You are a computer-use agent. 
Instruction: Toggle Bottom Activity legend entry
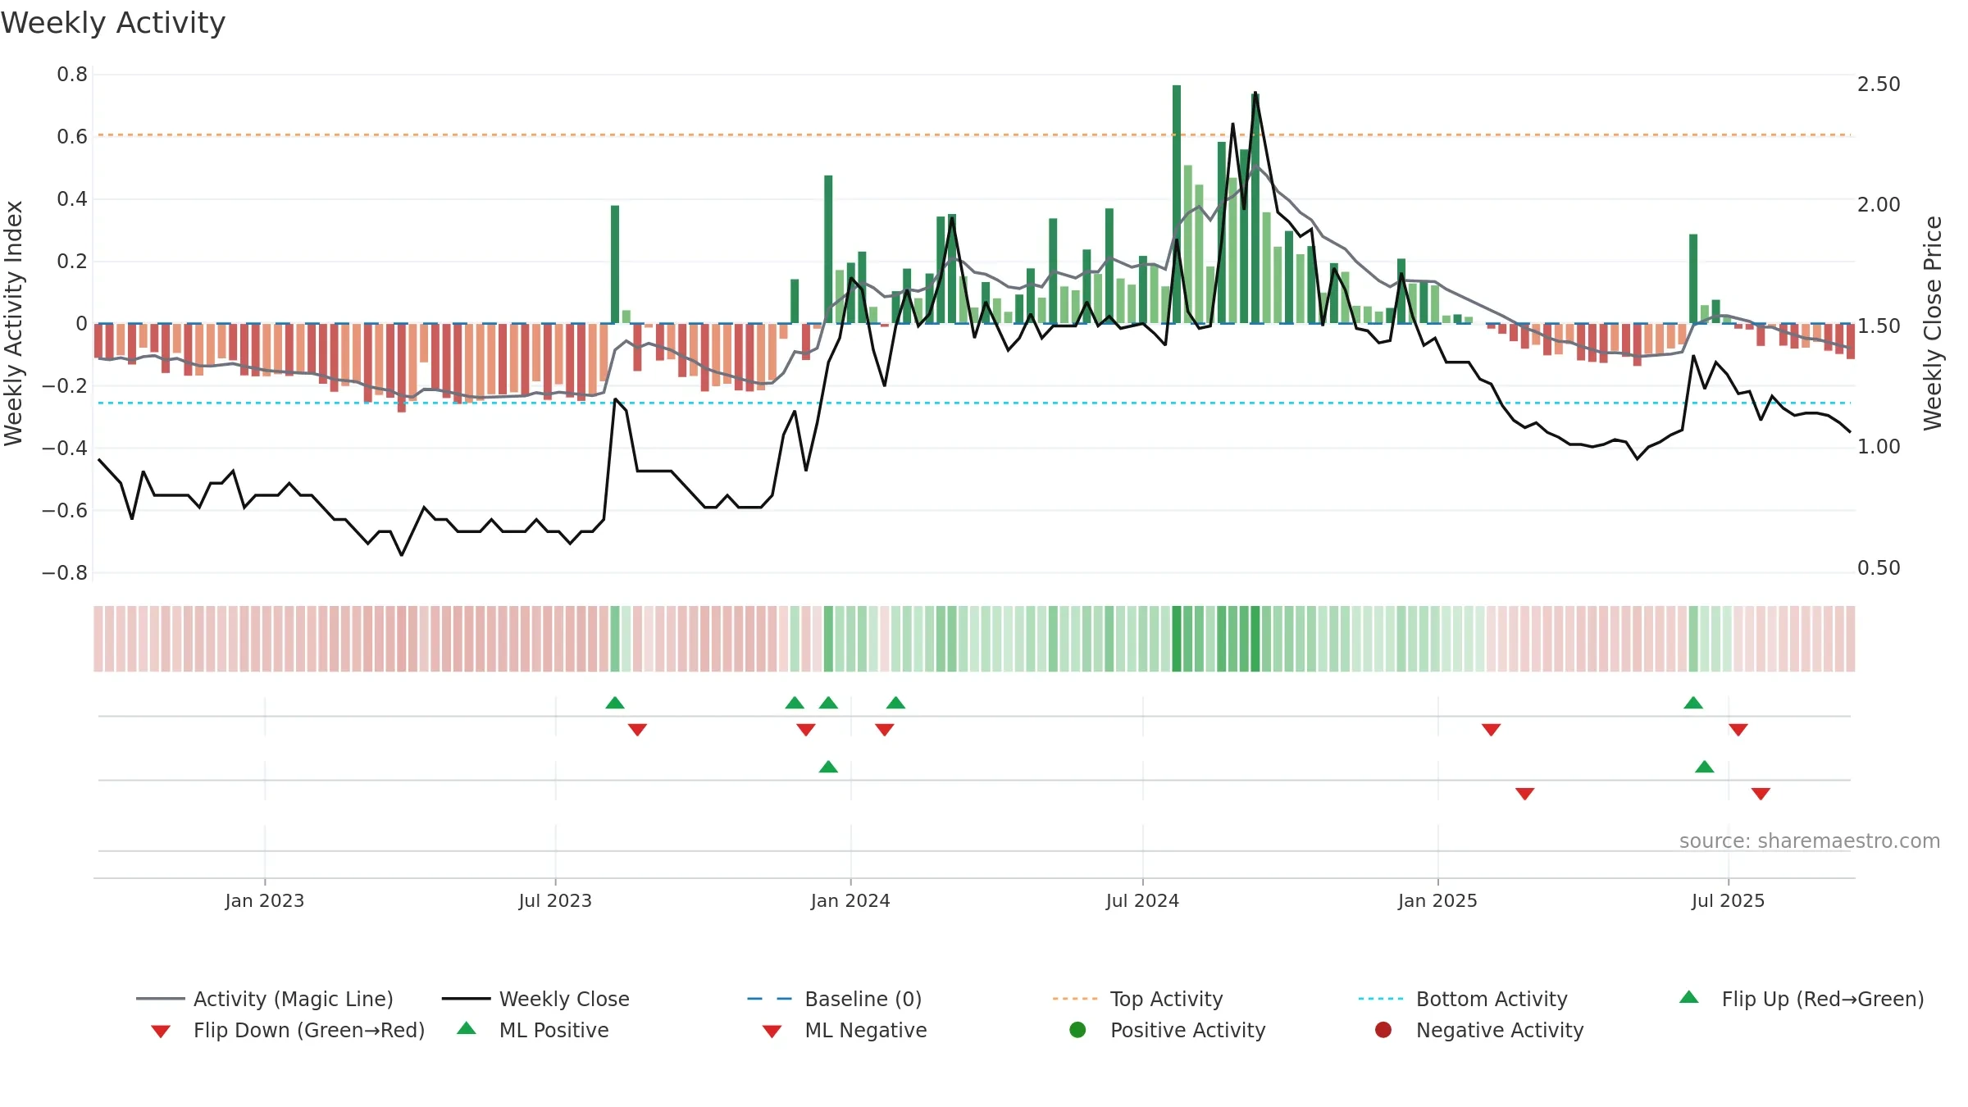(x=1463, y=999)
